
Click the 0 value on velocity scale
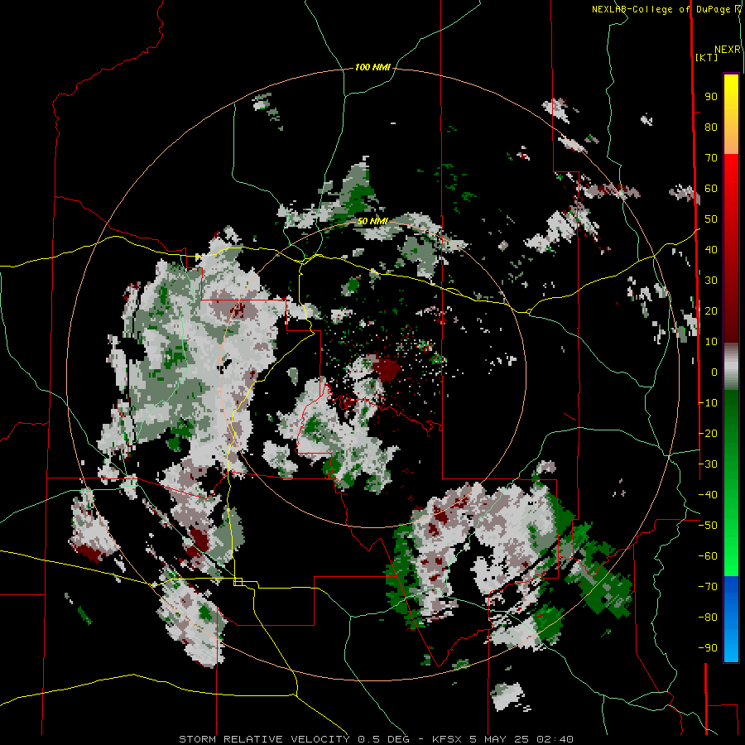(714, 372)
